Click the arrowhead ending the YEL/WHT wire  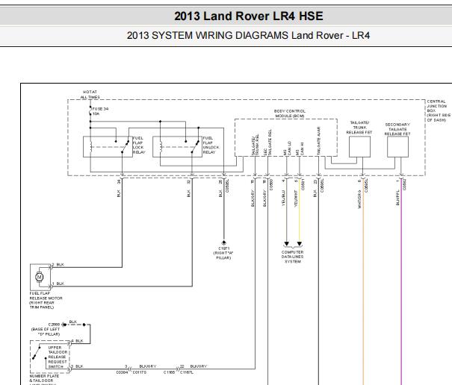(x=300, y=244)
